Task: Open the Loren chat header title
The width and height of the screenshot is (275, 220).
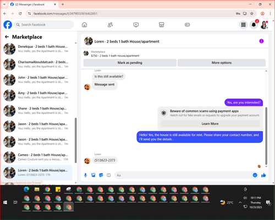Action: (x=127, y=41)
